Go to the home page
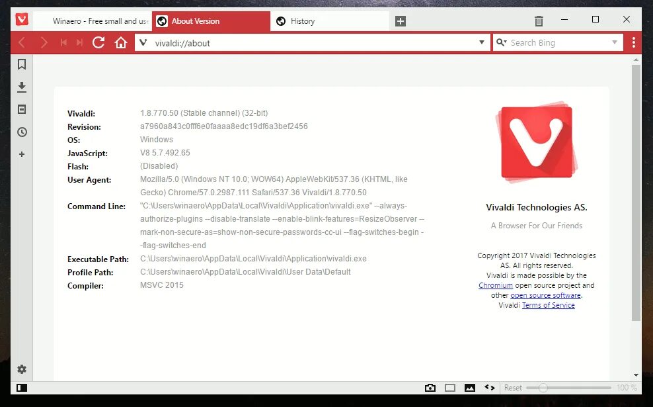 tap(121, 42)
